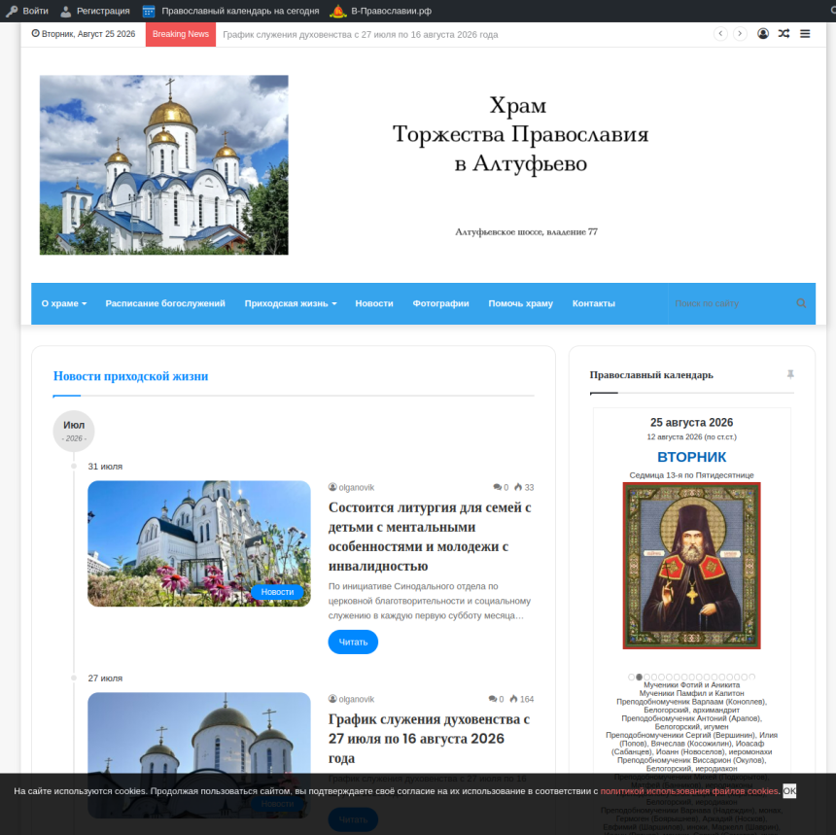Click the blue Orthodox calendar icon in the top bar

[149, 11]
